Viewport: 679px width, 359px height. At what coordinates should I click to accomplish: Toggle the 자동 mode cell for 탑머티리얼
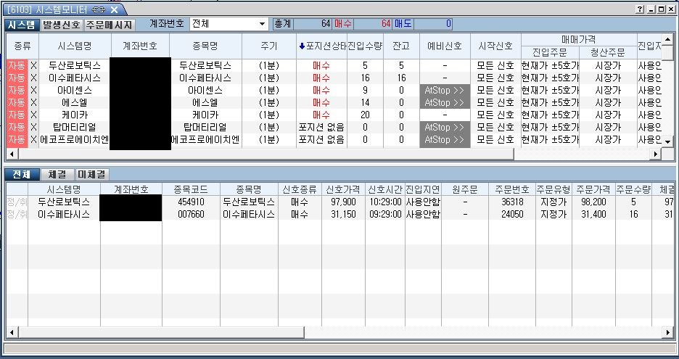[x=17, y=127]
